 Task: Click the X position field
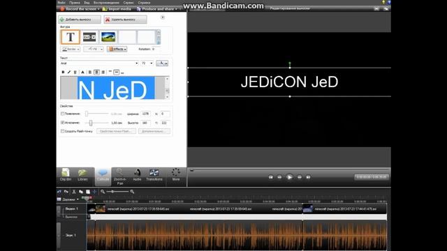click(x=165, y=114)
